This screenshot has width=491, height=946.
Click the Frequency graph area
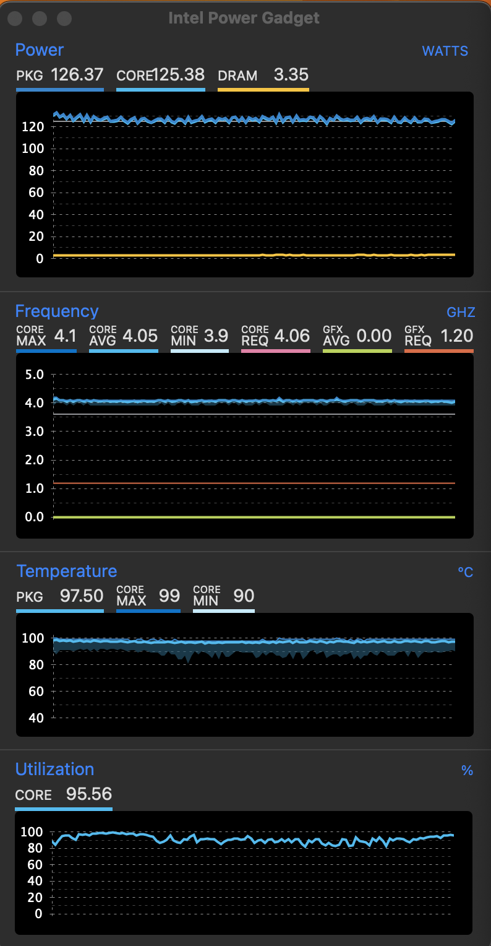pyautogui.click(x=245, y=446)
